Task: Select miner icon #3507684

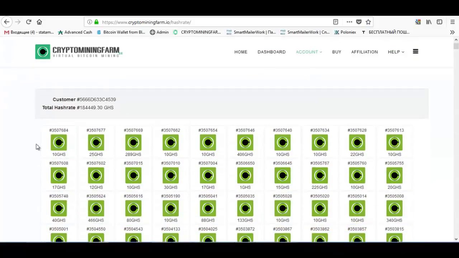Action: (59, 142)
